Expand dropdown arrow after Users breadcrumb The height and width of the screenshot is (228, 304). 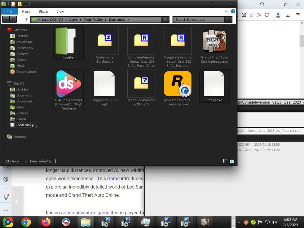[x=80, y=20]
